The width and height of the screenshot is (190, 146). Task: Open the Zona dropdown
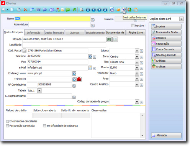tap(137, 56)
